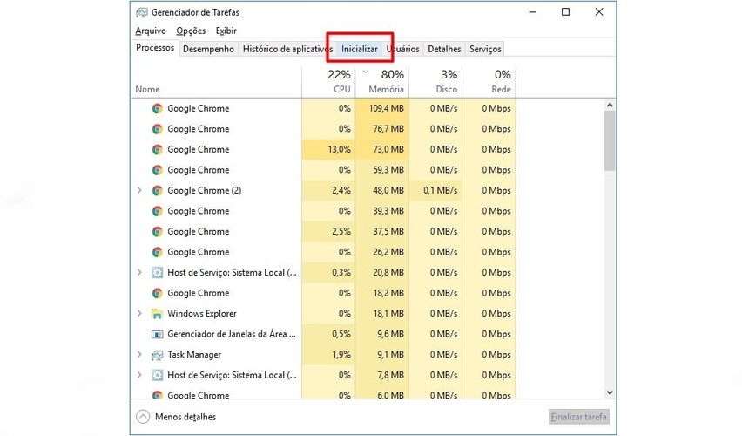
Task: Switch to Histórico de aplicativos tab
Action: click(287, 49)
